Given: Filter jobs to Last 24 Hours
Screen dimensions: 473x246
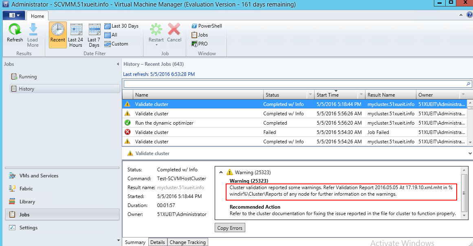Looking at the screenshot, I should coord(75,35).
